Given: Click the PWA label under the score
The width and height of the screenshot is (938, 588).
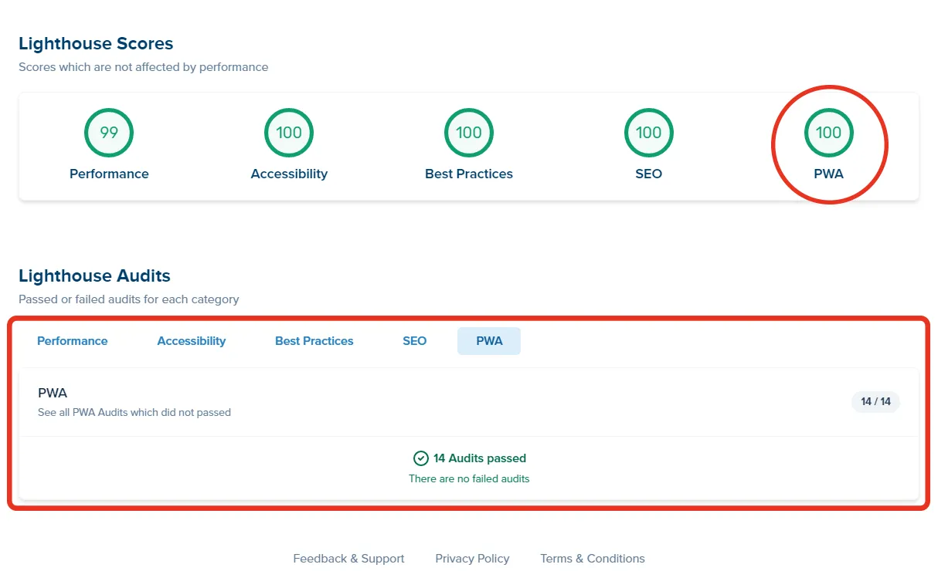Looking at the screenshot, I should point(829,174).
